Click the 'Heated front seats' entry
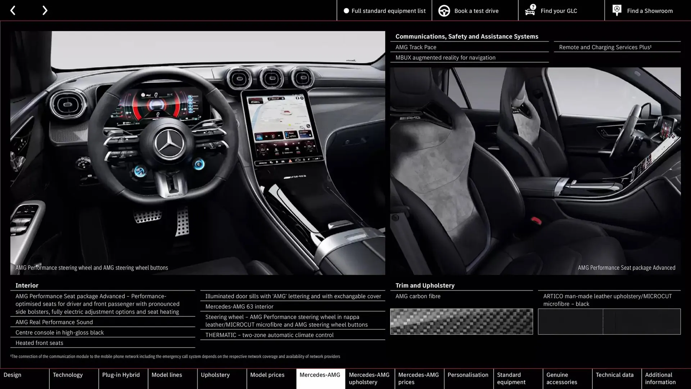Viewport: 691px width, 389px height. [x=39, y=343]
